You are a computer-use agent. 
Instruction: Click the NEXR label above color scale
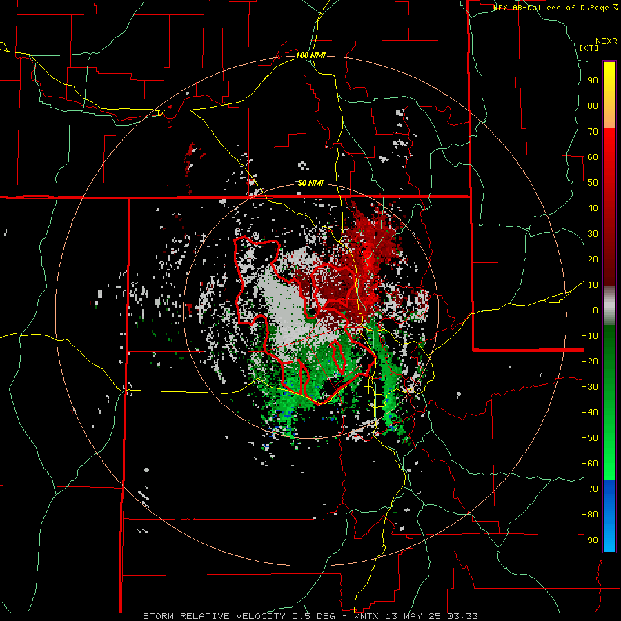(x=607, y=41)
